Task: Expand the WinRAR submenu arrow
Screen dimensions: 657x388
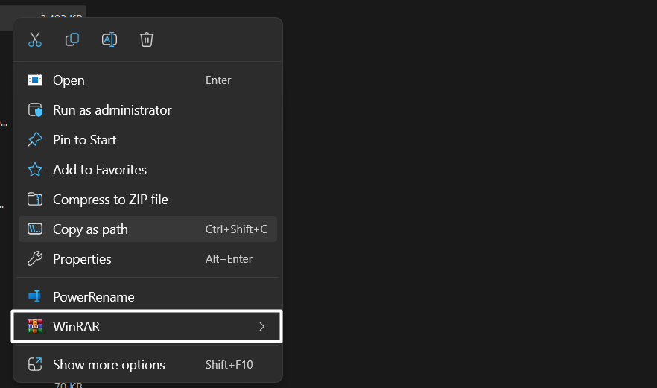Action: pyautogui.click(x=261, y=326)
